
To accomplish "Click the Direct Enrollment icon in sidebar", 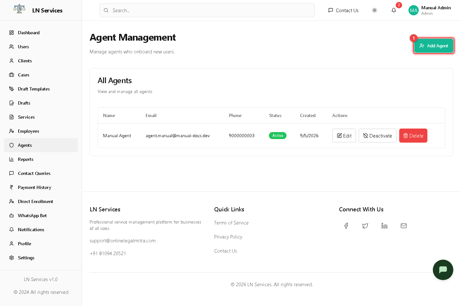I will pyautogui.click(x=12, y=201).
